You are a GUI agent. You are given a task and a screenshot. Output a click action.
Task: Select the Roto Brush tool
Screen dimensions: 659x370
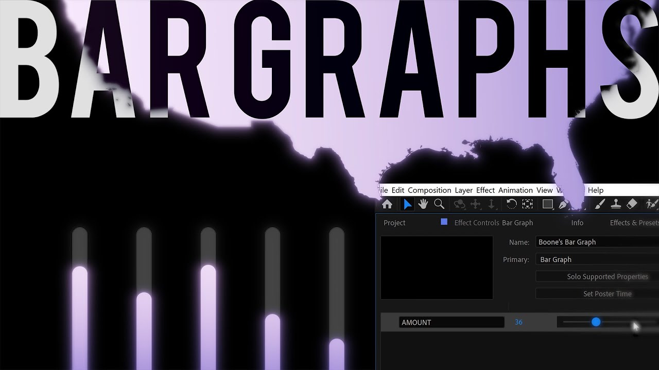tap(652, 205)
